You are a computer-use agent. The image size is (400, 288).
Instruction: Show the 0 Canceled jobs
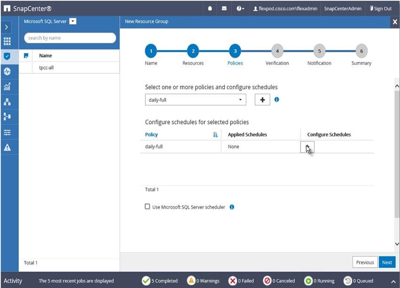tap(279, 280)
